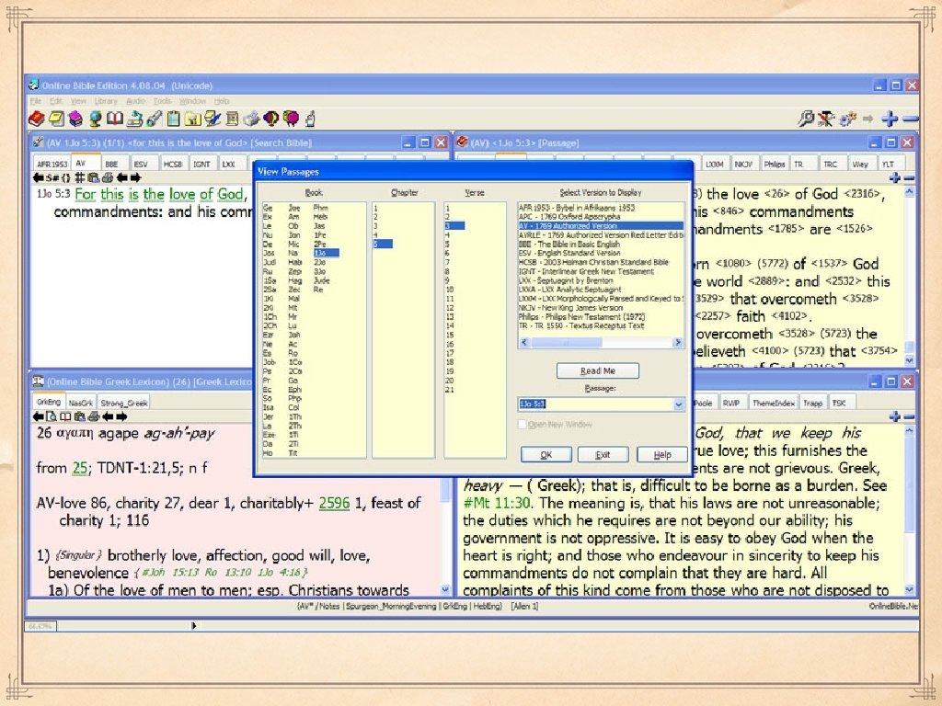Click the pointing hand toolbar icon
The height and width of the screenshot is (706, 942).
tap(310, 119)
